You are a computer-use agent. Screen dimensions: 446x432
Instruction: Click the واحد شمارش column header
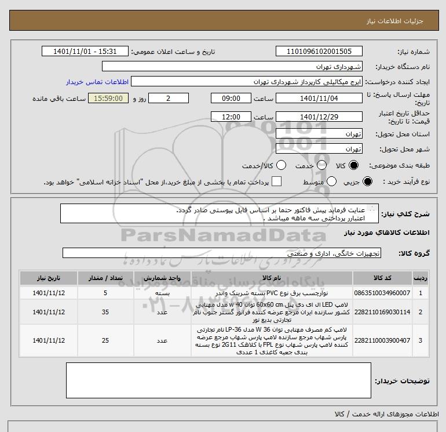[162, 278]
